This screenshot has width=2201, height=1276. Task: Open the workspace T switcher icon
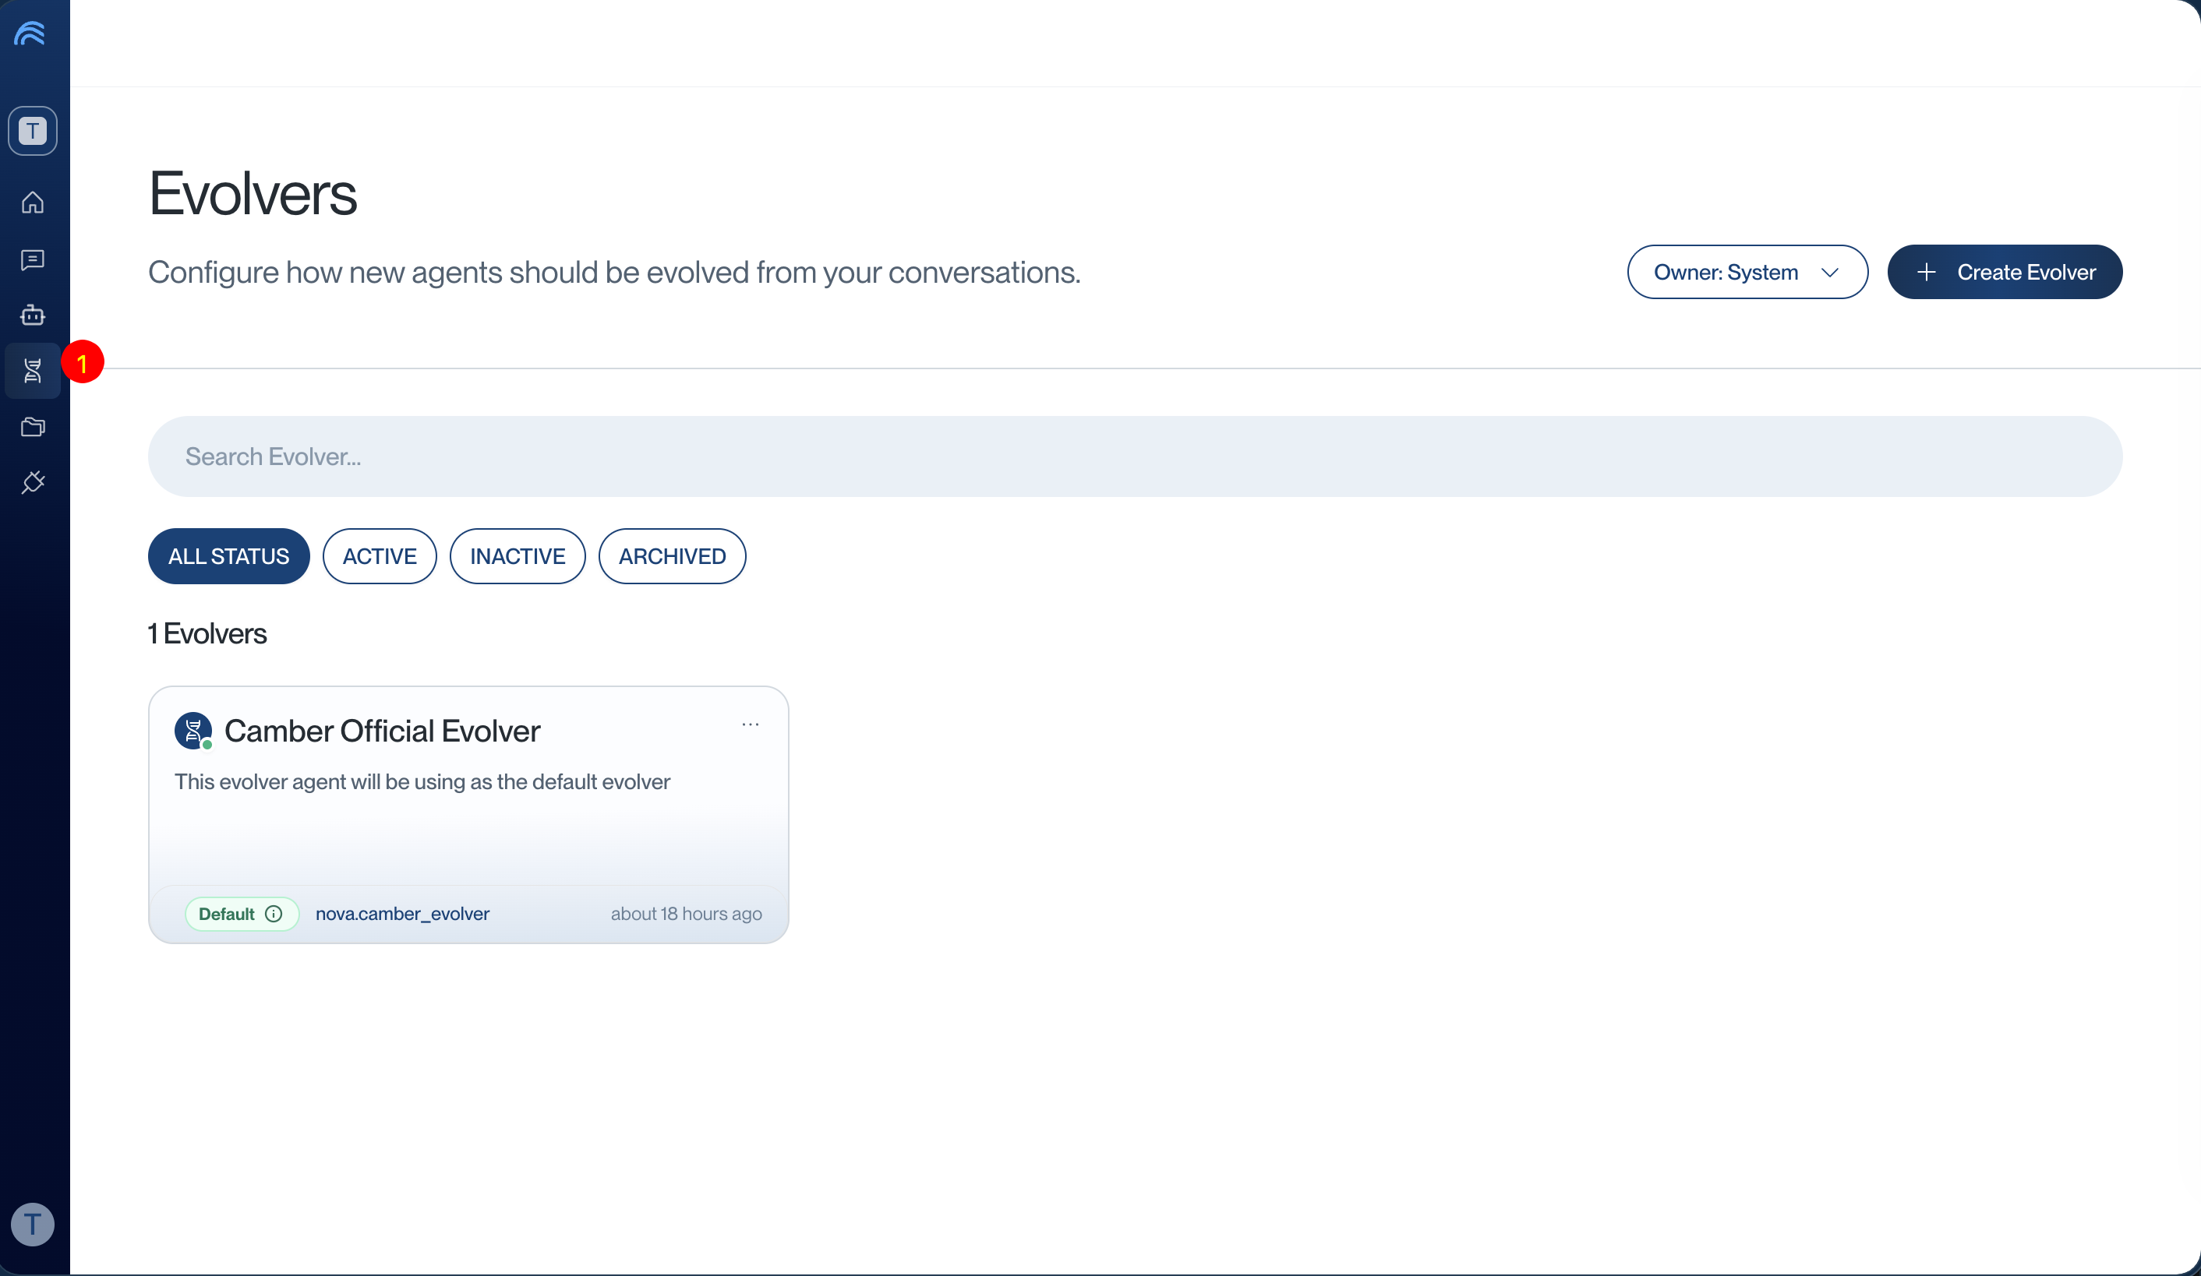pos(32,131)
